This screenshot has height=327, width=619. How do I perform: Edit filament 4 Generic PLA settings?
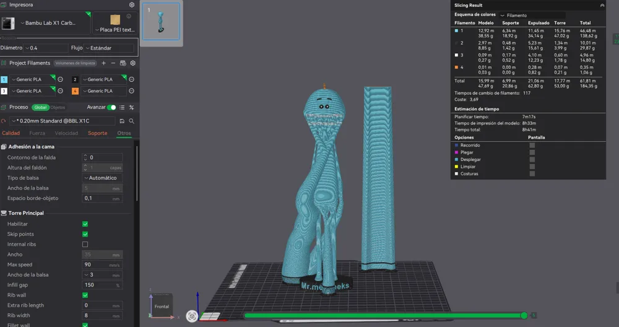click(x=131, y=91)
